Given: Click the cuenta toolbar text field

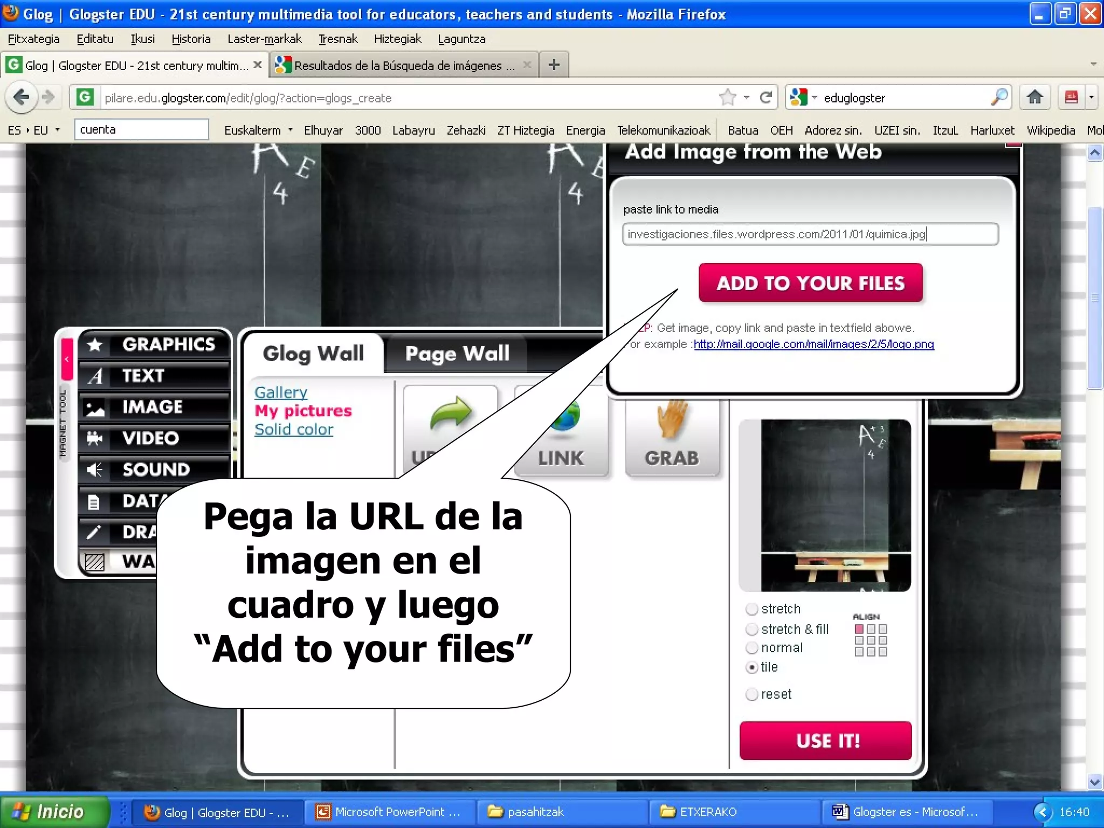Looking at the screenshot, I should 141,129.
